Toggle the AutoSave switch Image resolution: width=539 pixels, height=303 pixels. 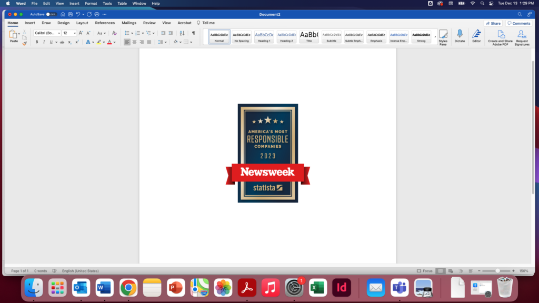click(51, 14)
